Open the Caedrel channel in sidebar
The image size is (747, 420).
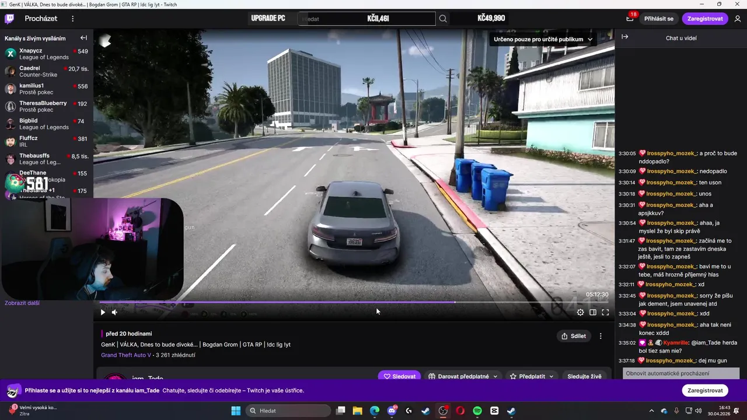point(47,71)
